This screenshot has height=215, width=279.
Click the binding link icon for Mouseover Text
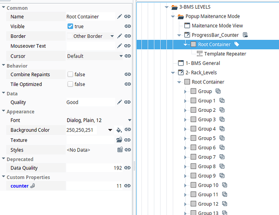[x=127, y=46]
